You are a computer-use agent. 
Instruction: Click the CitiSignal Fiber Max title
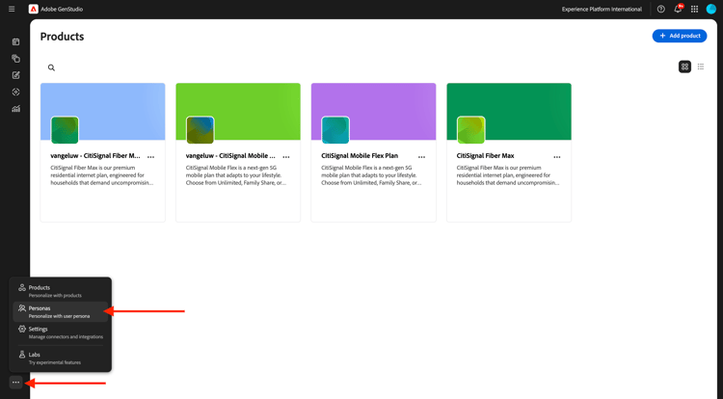485,156
